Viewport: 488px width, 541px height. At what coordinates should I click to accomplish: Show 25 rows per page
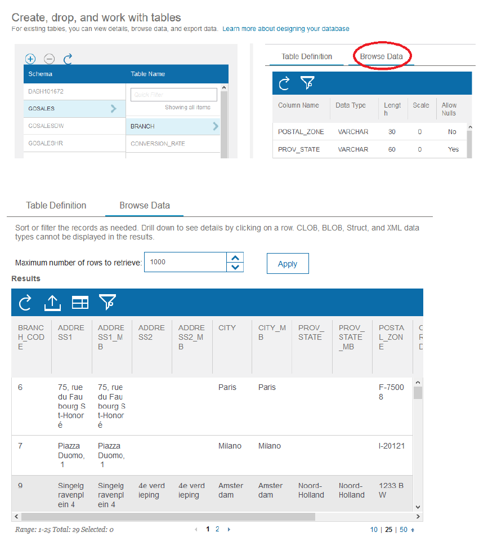[389, 530]
